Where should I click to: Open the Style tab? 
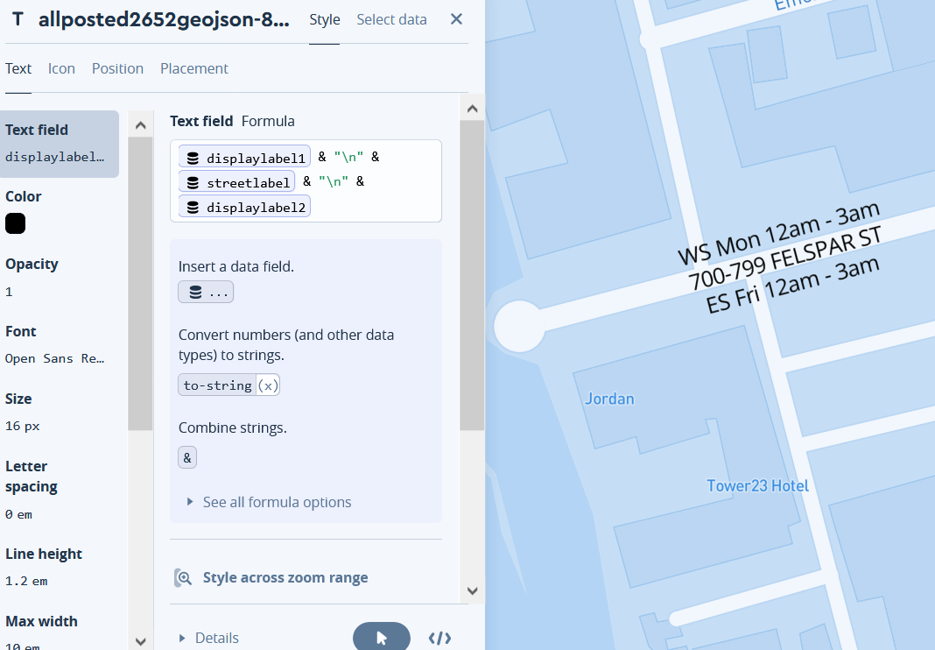[325, 19]
